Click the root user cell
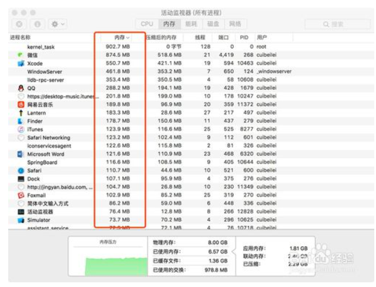 [261, 46]
